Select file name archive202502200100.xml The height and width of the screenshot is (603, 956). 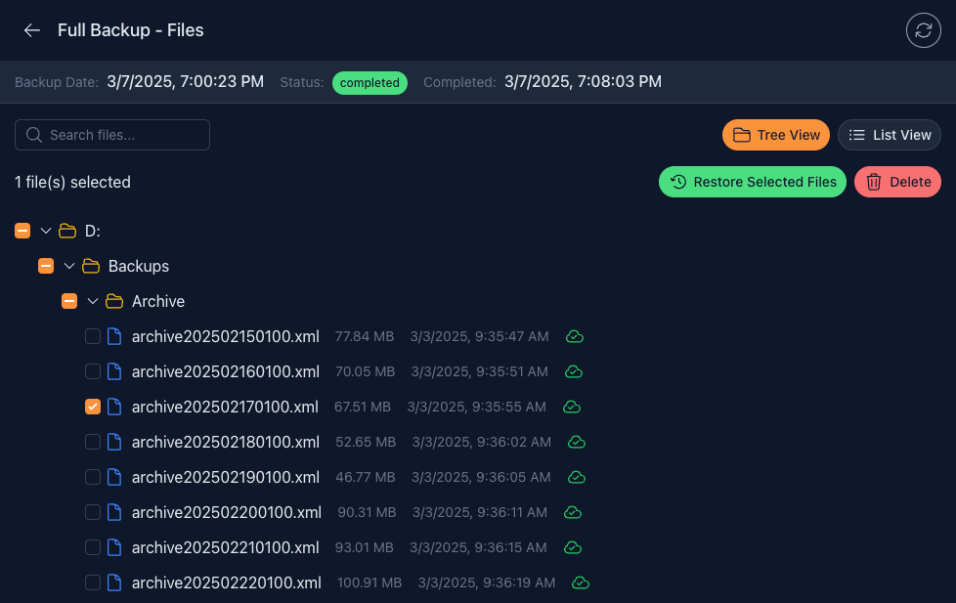pyautogui.click(x=227, y=512)
